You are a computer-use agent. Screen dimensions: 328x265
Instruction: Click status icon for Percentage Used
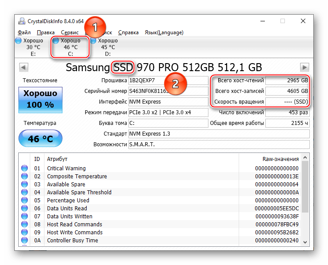coord(24,200)
